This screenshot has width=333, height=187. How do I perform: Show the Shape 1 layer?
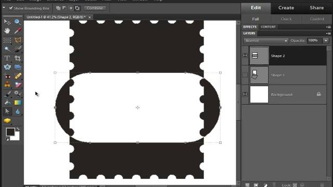click(245, 75)
